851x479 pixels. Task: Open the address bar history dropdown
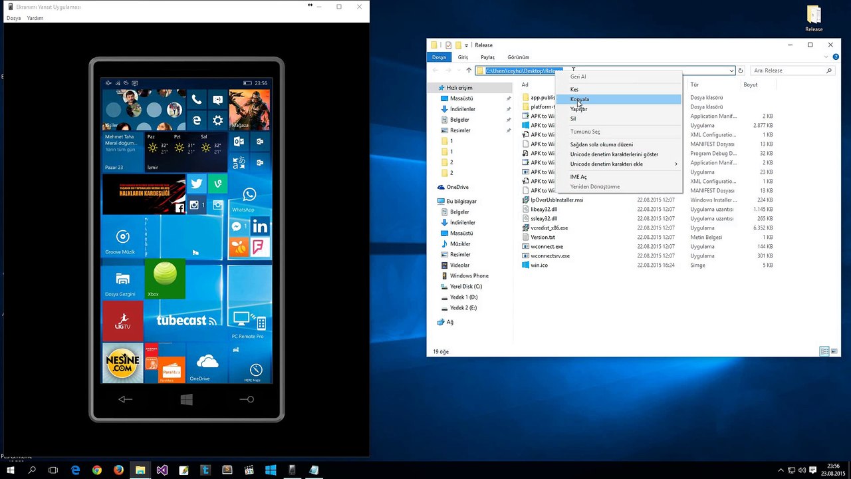click(x=731, y=71)
